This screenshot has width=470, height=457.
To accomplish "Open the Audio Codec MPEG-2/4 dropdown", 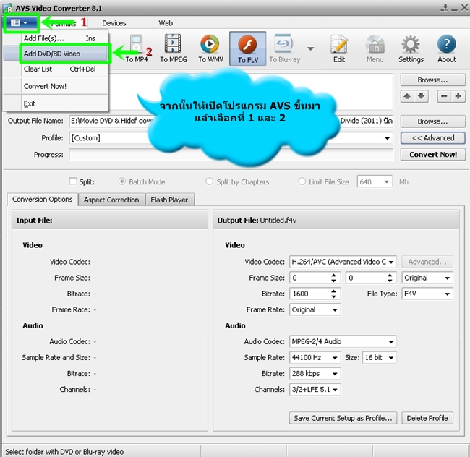I will pyautogui.click(x=343, y=341).
